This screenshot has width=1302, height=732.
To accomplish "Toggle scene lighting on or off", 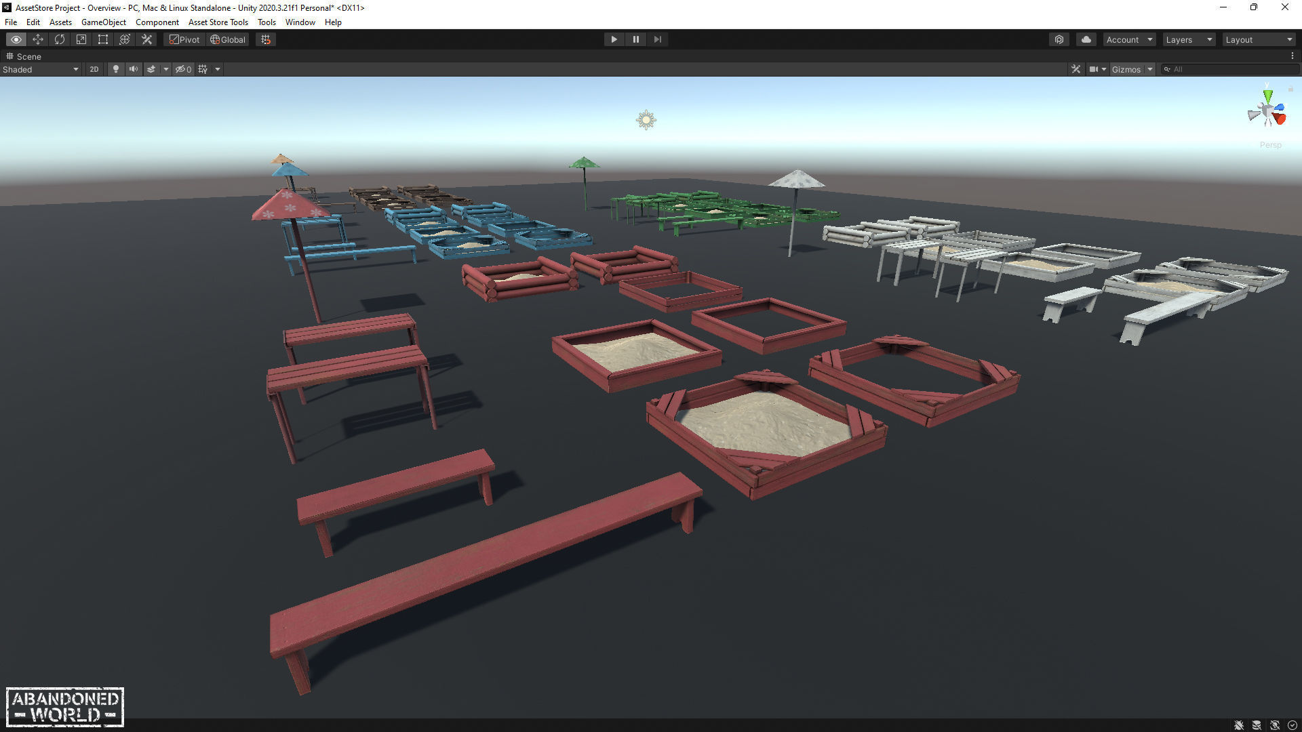I will (x=116, y=69).
